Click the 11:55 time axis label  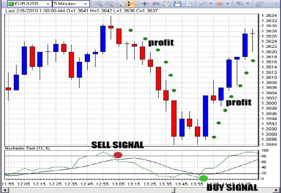(8, 184)
